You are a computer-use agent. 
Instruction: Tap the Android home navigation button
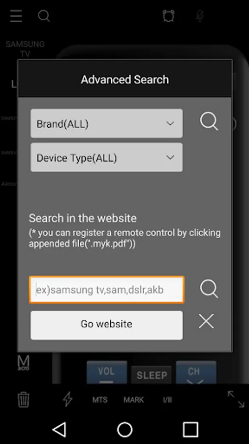coord(125,430)
